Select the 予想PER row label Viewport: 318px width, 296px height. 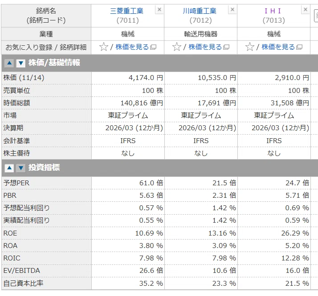(16, 183)
